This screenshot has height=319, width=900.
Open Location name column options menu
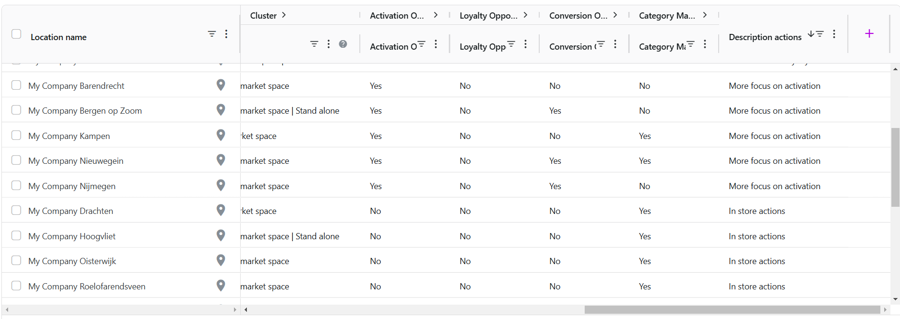[226, 34]
